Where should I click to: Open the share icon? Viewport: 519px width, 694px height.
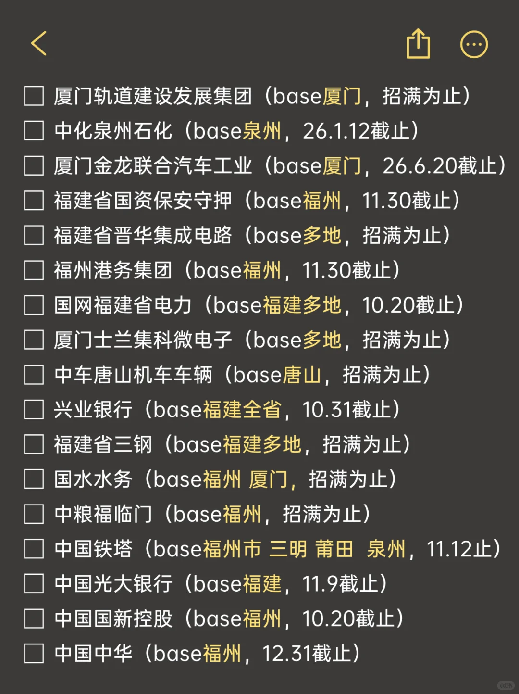coord(418,44)
